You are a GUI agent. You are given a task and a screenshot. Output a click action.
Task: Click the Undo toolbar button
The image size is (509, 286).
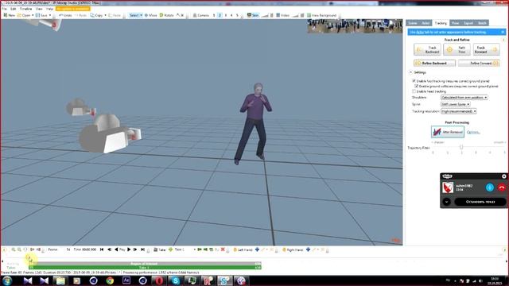[x=65, y=15]
